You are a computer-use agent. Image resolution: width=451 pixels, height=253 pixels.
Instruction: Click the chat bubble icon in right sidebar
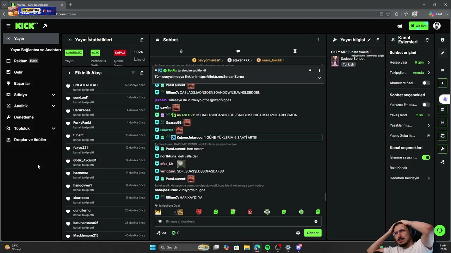click(443, 109)
